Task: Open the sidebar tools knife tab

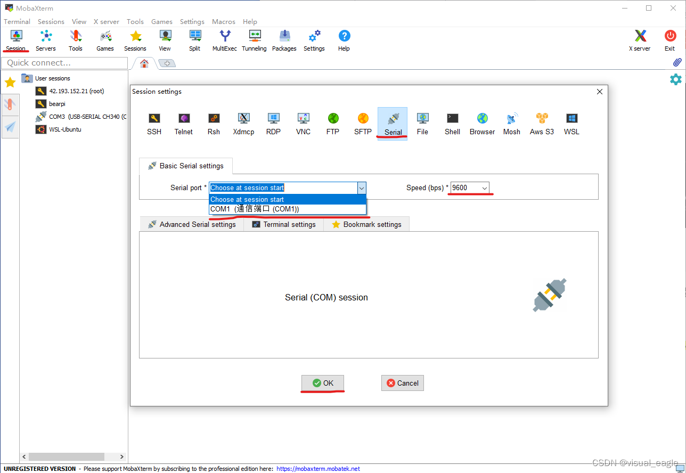Action: [10, 104]
